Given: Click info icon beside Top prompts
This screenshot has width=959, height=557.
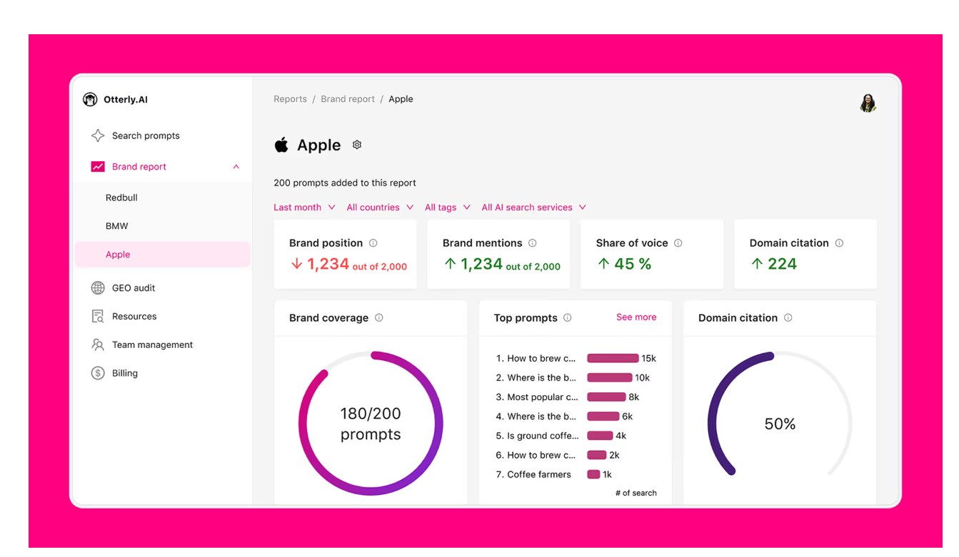Looking at the screenshot, I should point(567,318).
